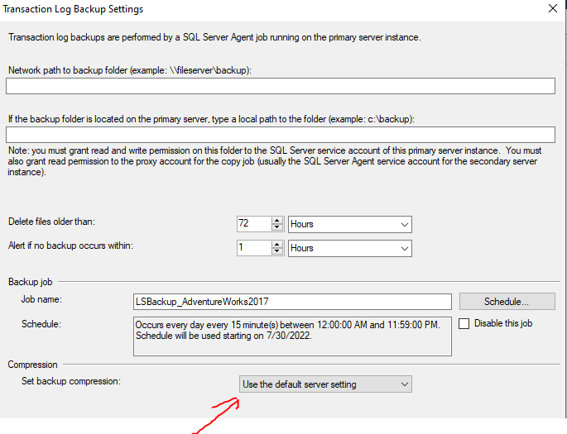Open the Alert if no backup units dropdown
The height and width of the screenshot is (434, 567).
point(349,248)
